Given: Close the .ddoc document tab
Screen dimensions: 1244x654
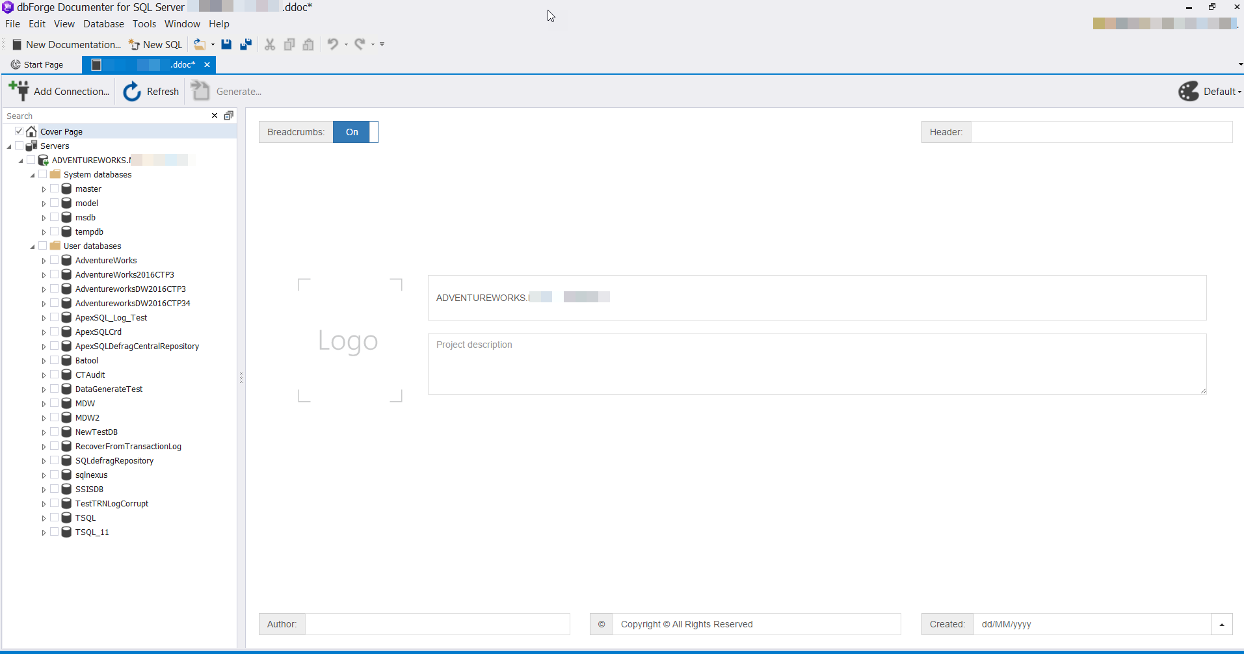Looking at the screenshot, I should [x=207, y=64].
